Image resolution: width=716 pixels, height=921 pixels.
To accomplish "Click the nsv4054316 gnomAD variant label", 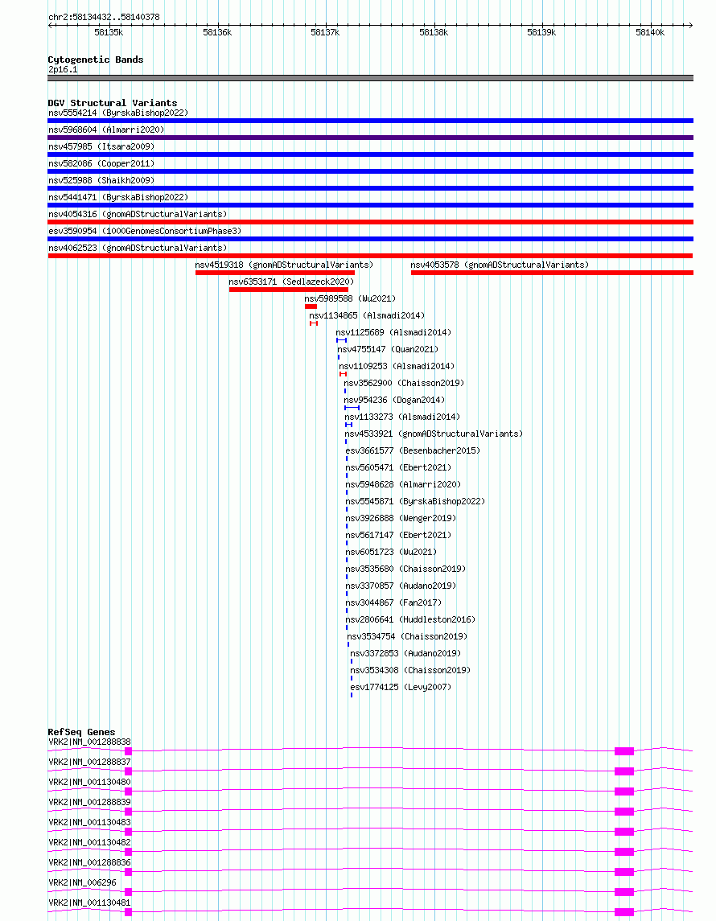I will (138, 215).
